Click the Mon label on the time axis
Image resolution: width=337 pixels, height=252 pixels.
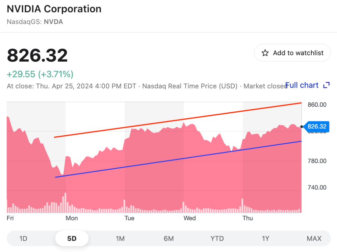coord(72,218)
